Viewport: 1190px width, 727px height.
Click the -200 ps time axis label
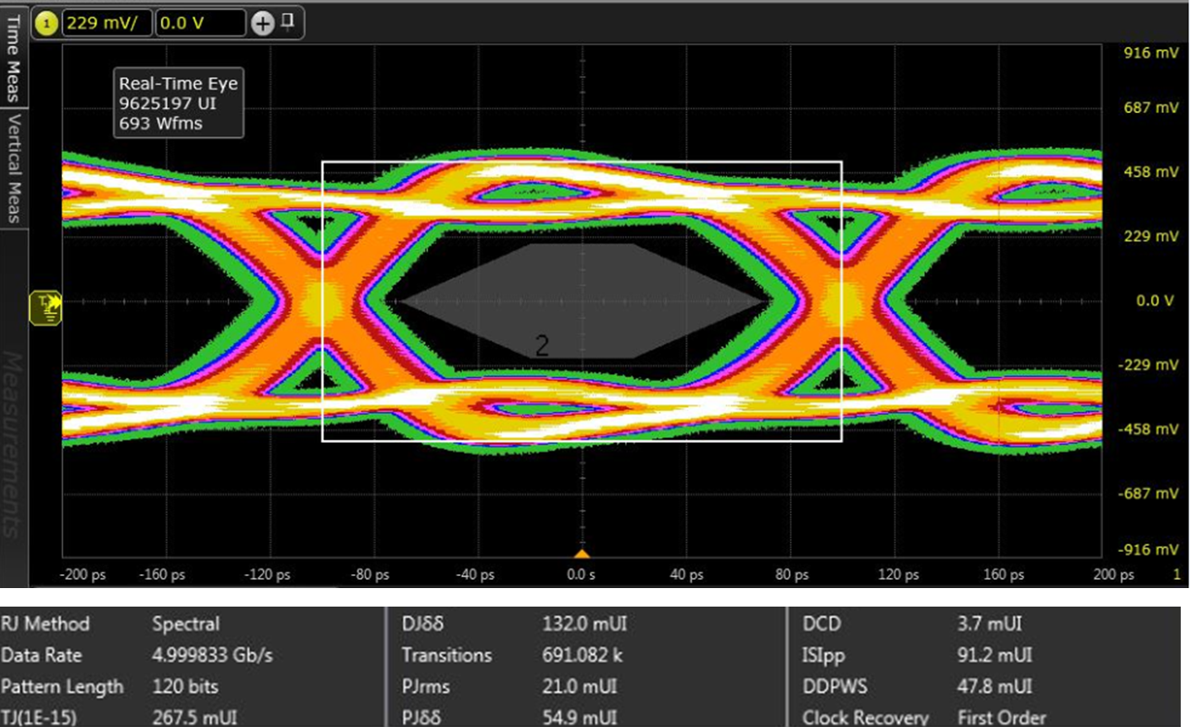point(83,574)
